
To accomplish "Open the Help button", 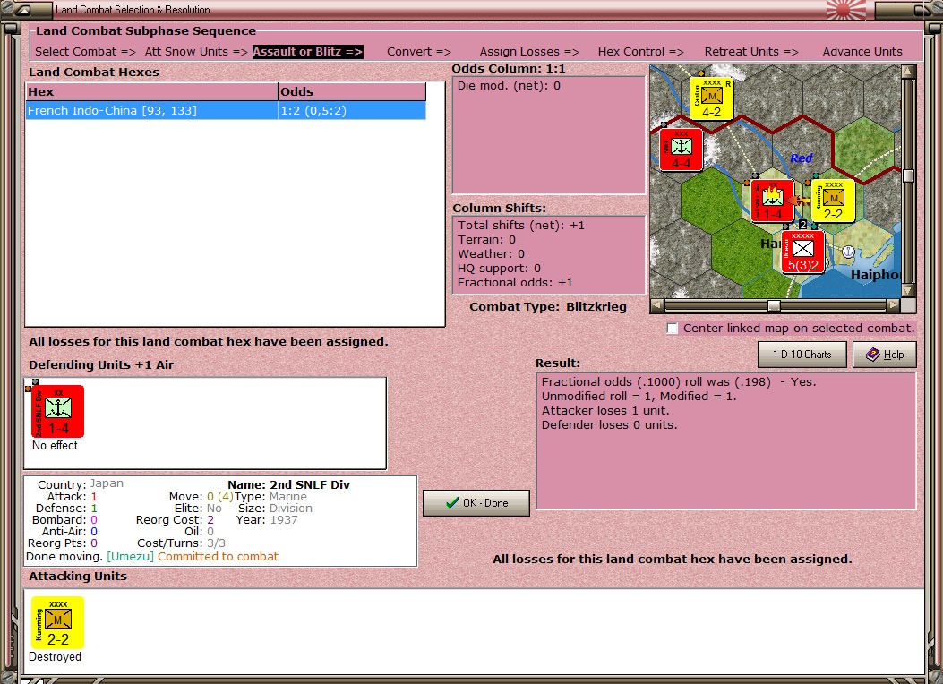I will 885,355.
